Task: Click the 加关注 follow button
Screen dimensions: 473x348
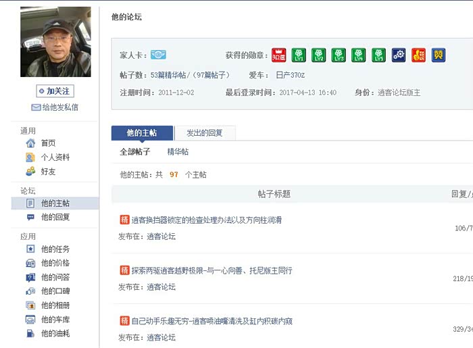Action: click(55, 91)
